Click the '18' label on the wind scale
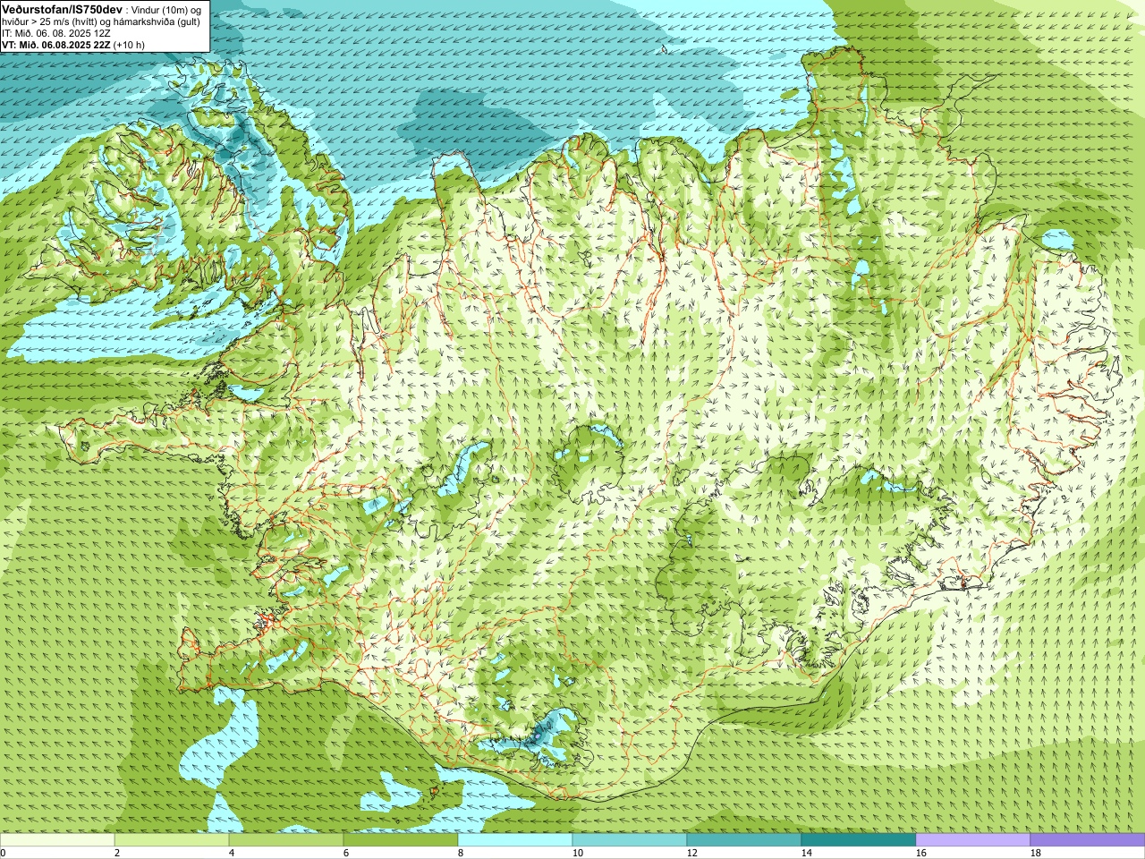 coord(1035,853)
